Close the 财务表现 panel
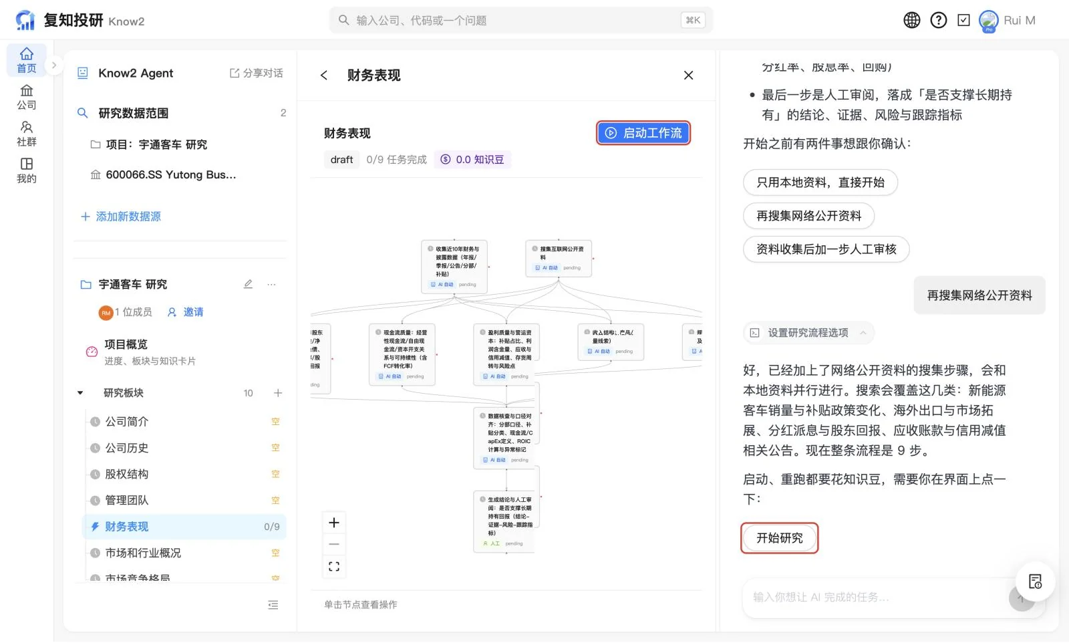This screenshot has height=643, width=1069. 688,76
